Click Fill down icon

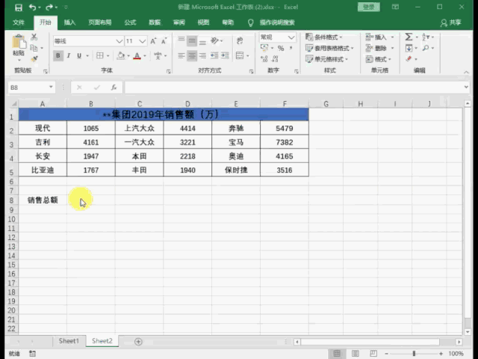pos(409,48)
